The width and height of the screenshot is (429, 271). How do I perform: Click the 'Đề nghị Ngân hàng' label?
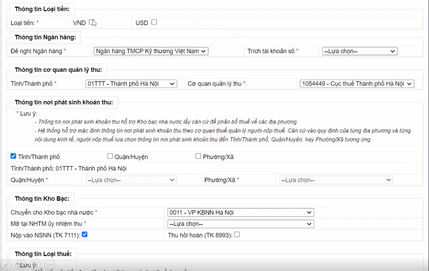point(36,51)
